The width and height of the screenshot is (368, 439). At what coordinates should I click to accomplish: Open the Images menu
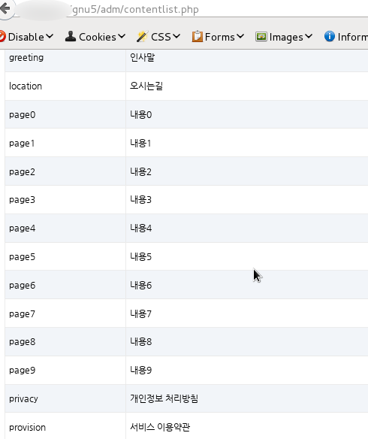(291, 38)
